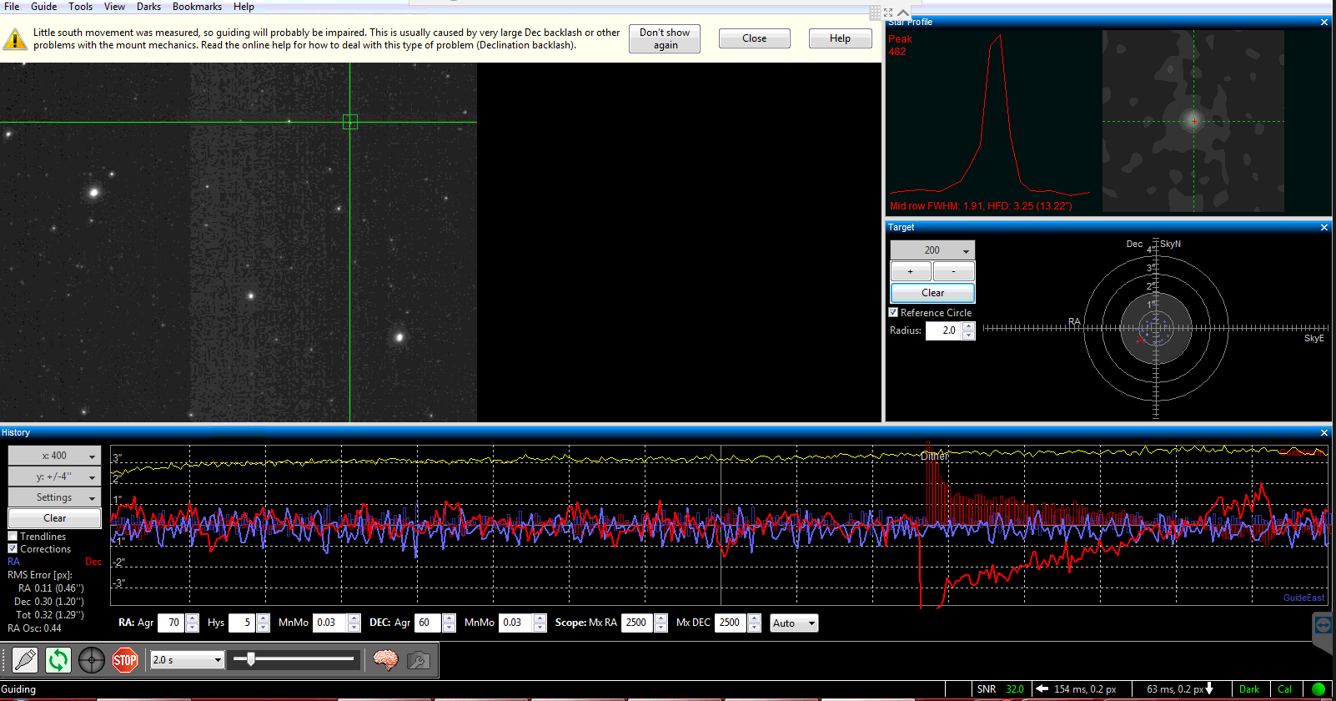Open the TeamViewer side panel icon
This screenshot has width=1336, height=701.
coord(1323,625)
